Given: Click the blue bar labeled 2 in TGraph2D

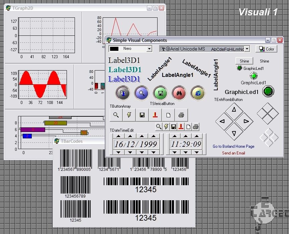Looking at the screenshot, I should pos(27,136).
